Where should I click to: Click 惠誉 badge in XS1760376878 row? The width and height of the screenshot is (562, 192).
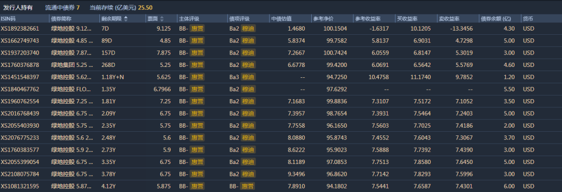(x=197, y=65)
